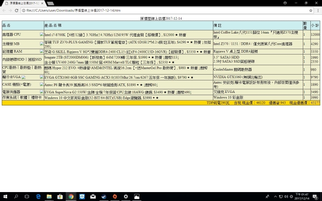Click EVGA GTX1060 6GB SSC product text
The width and height of the screenshot is (322, 201).
[119, 77]
